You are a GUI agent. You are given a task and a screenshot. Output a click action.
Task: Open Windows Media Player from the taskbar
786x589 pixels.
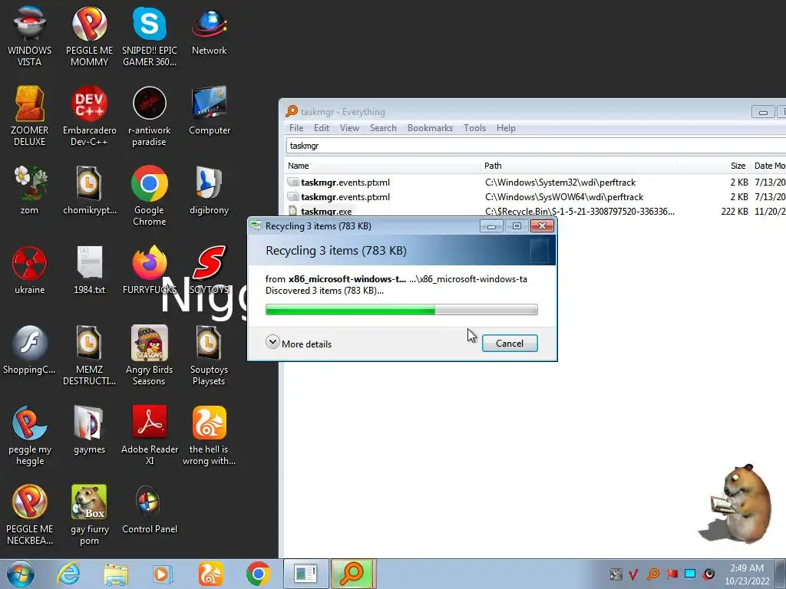pyautogui.click(x=163, y=574)
